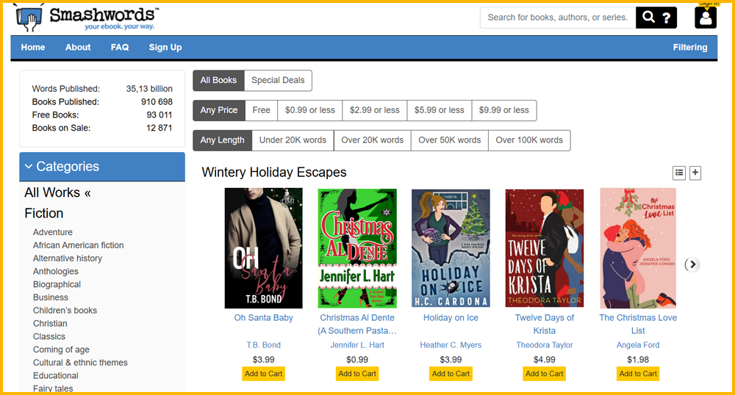Filter by Over 50K words
Viewport: 735px width, 395px height.
click(x=450, y=140)
